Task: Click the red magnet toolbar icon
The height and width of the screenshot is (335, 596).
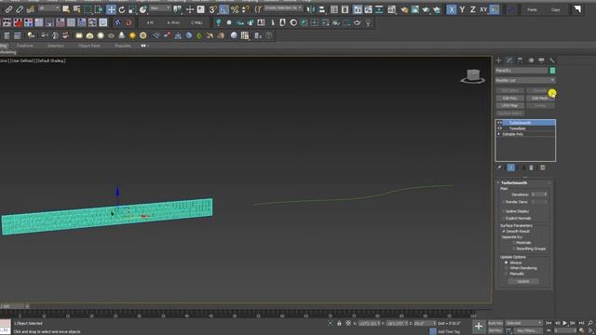Action: 129,22
